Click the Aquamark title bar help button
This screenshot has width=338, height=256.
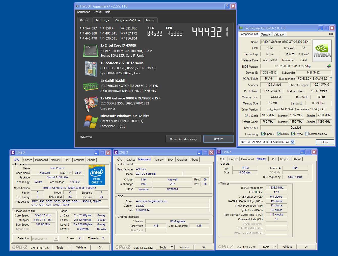point(227,6)
